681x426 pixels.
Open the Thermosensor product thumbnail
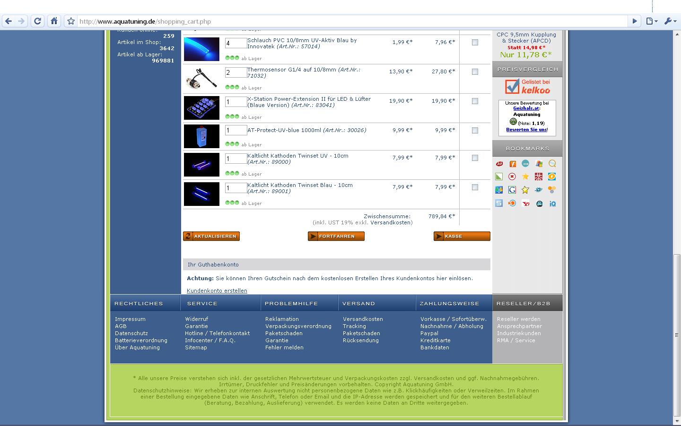[x=201, y=79]
